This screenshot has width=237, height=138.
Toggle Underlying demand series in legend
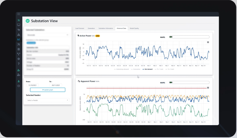click(121, 69)
